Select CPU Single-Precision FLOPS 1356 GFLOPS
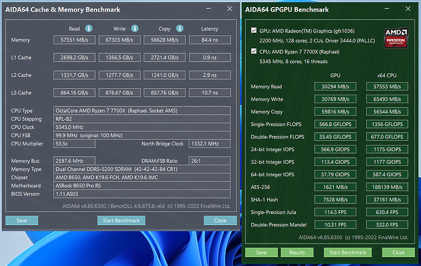The width and height of the screenshot is (421, 266). [387, 124]
